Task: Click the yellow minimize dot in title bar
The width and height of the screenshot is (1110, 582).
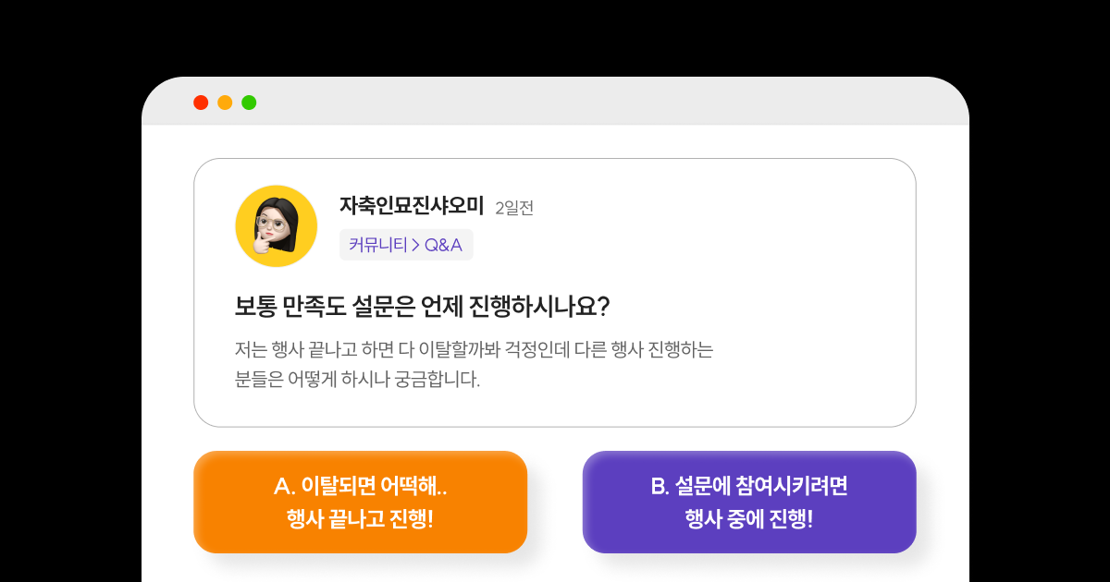Action: pyautogui.click(x=225, y=103)
